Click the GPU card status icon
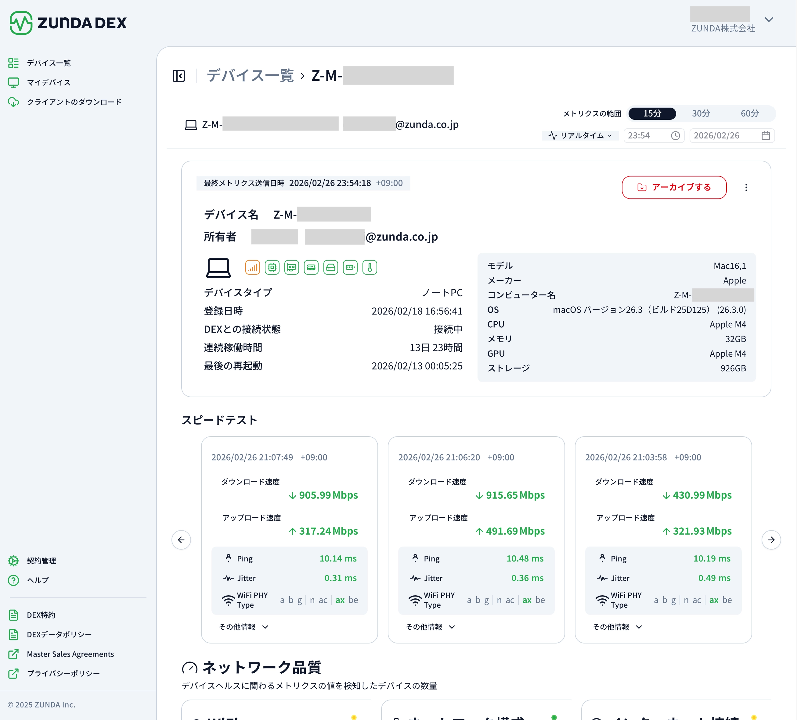Viewport: 797px width, 720px height. (292, 267)
